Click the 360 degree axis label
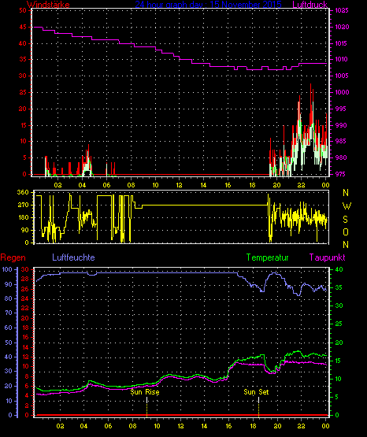 coord(23,192)
